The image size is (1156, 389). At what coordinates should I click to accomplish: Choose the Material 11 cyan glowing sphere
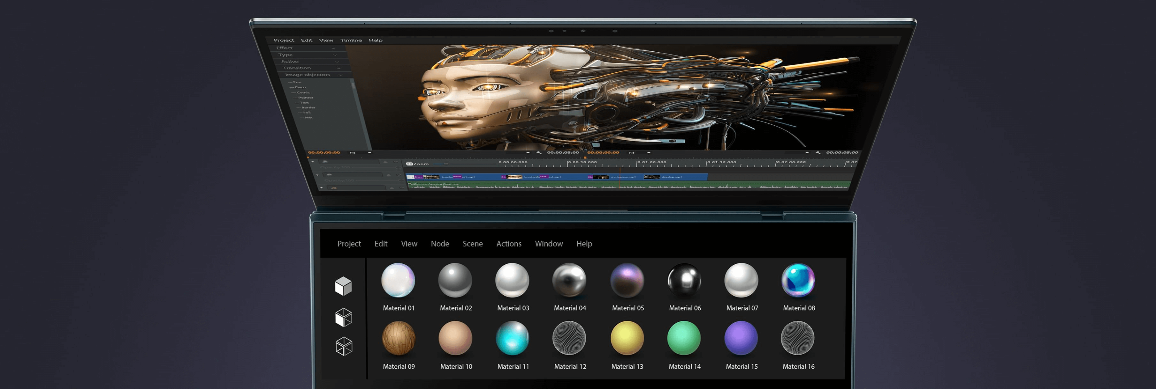[x=513, y=338]
